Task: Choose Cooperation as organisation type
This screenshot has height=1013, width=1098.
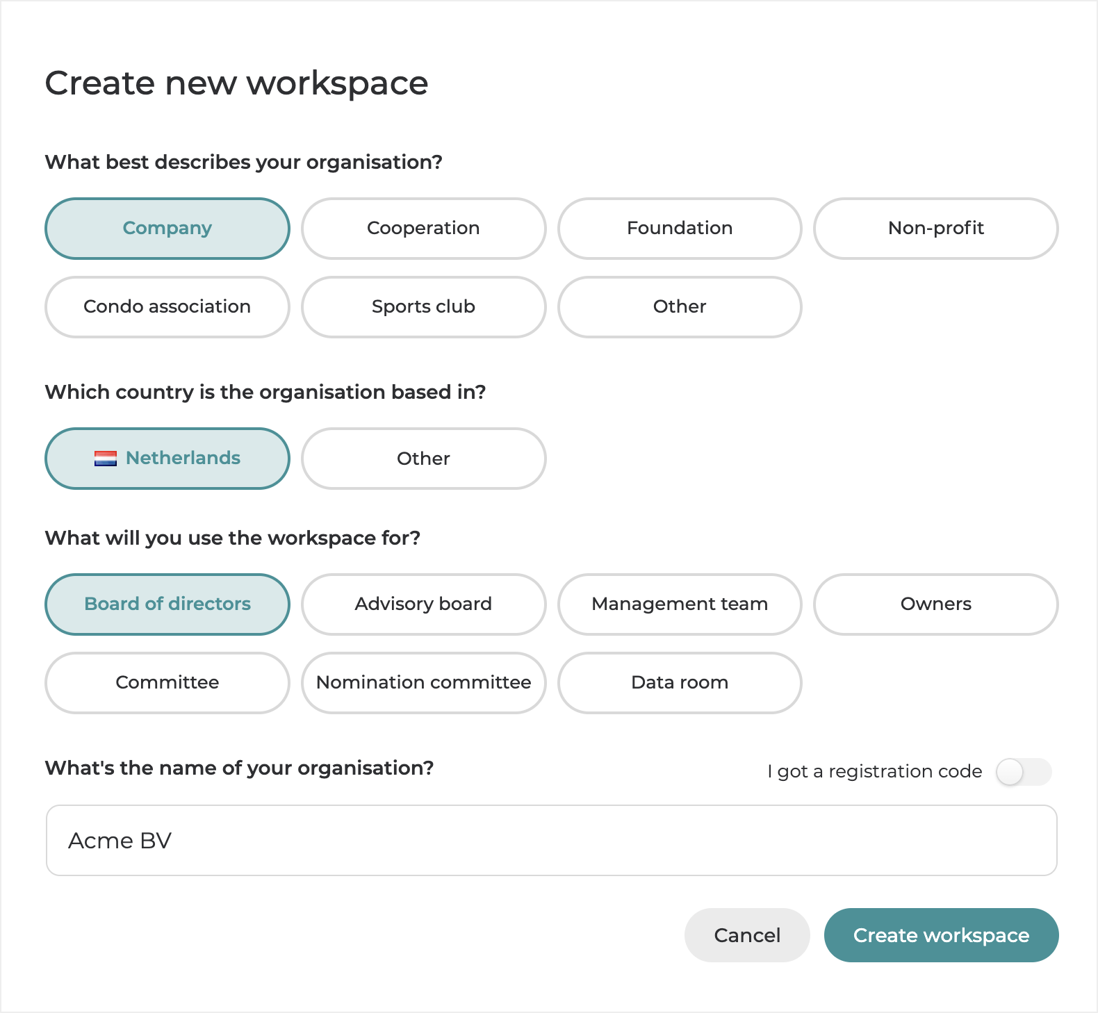Action: [x=423, y=229]
